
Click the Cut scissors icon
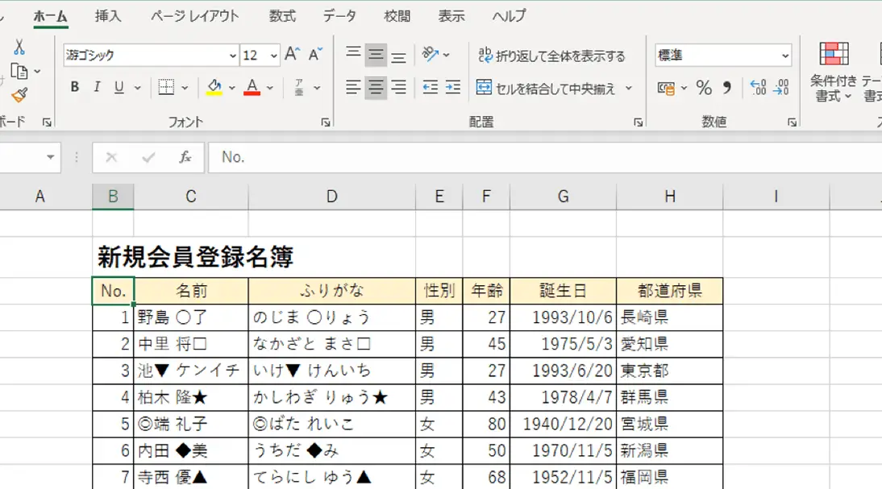(x=19, y=47)
